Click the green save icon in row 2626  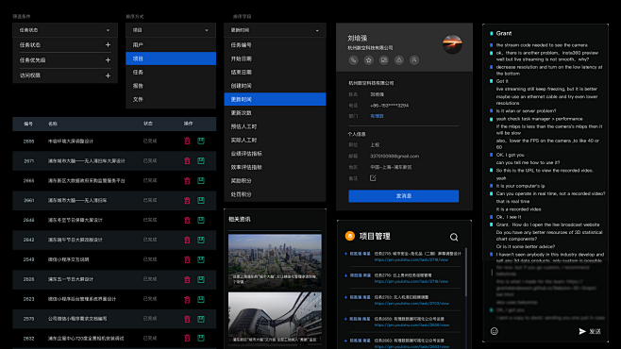pos(201,279)
